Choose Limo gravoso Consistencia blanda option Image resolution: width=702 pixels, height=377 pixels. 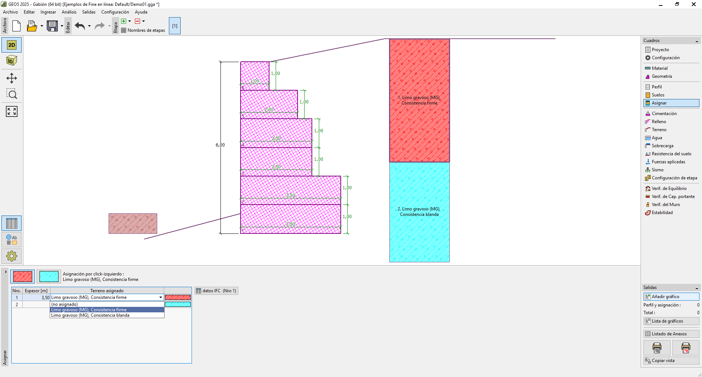(90, 315)
